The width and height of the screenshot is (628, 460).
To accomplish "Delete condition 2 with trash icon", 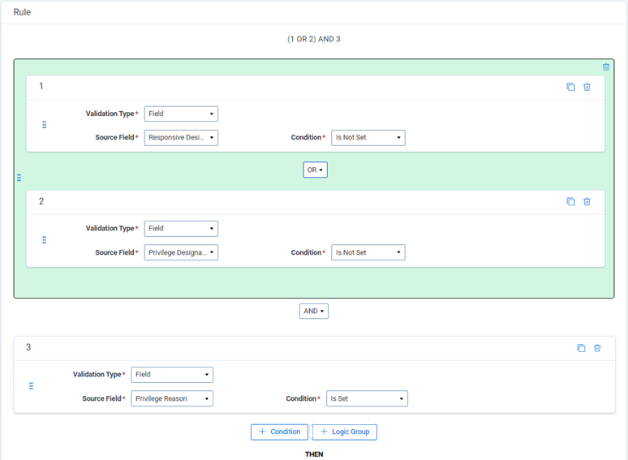I will point(587,201).
